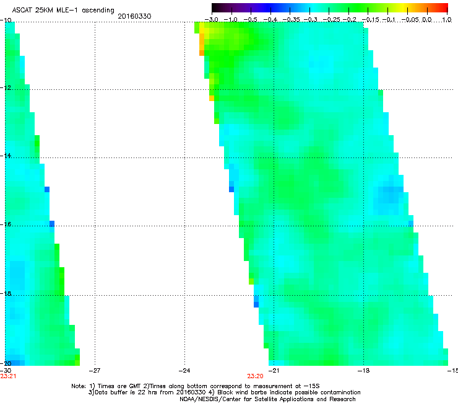Click the -18 longitude axis label
The height and width of the screenshot is (403, 458).
363,371
